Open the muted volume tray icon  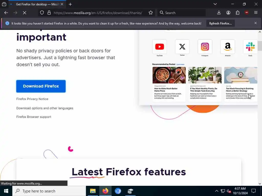coord(229,191)
